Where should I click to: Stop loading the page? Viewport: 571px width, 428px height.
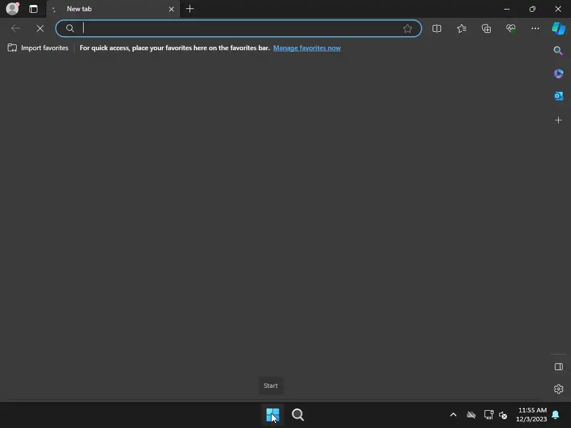point(40,28)
